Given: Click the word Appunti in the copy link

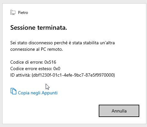Looking at the screenshot, I should (50, 93).
